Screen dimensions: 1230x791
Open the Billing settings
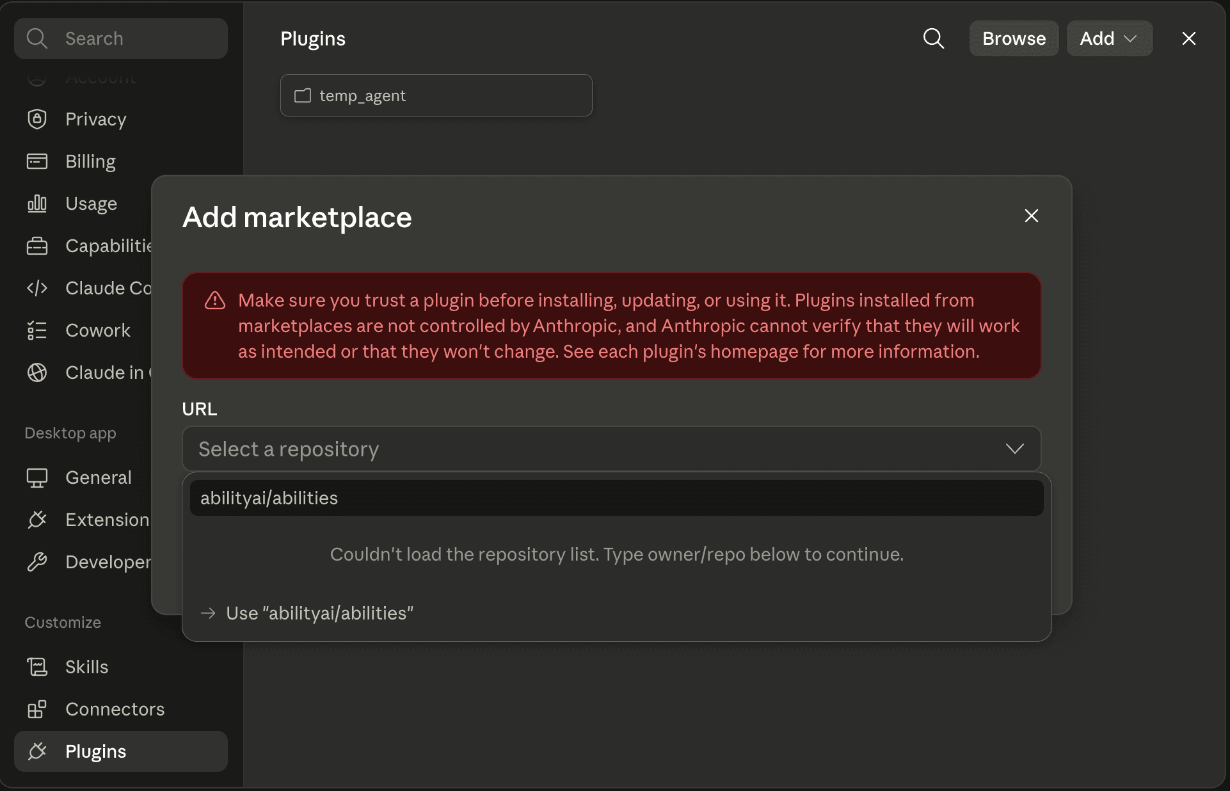(120, 161)
